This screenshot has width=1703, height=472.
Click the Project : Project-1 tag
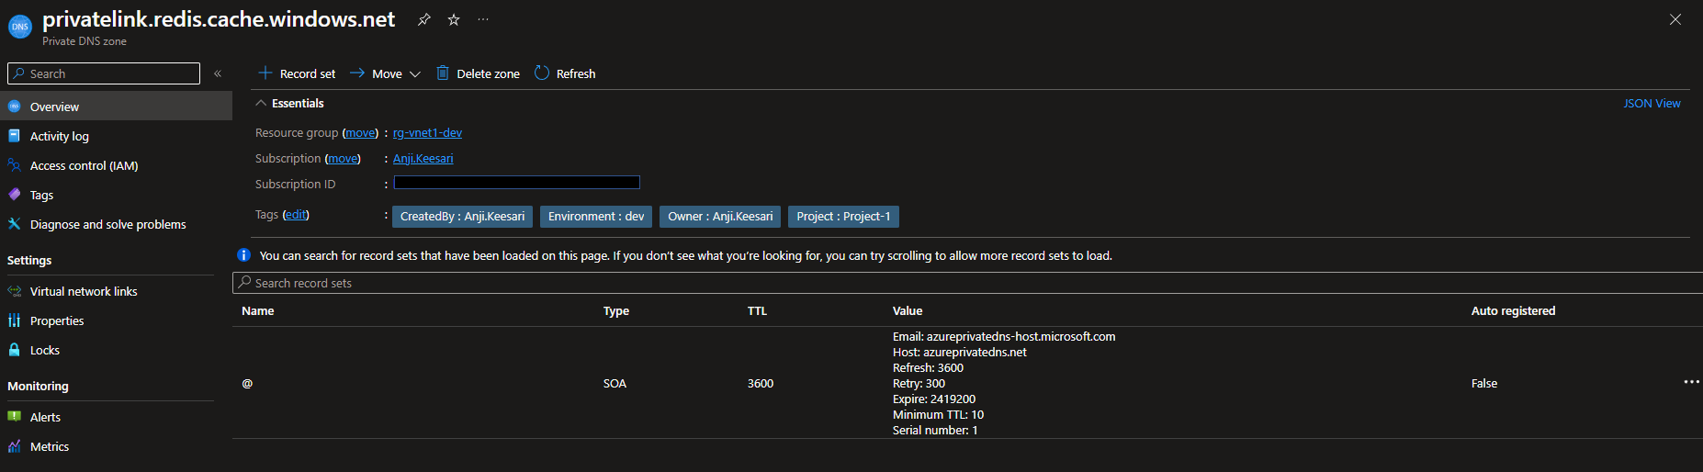tap(843, 217)
